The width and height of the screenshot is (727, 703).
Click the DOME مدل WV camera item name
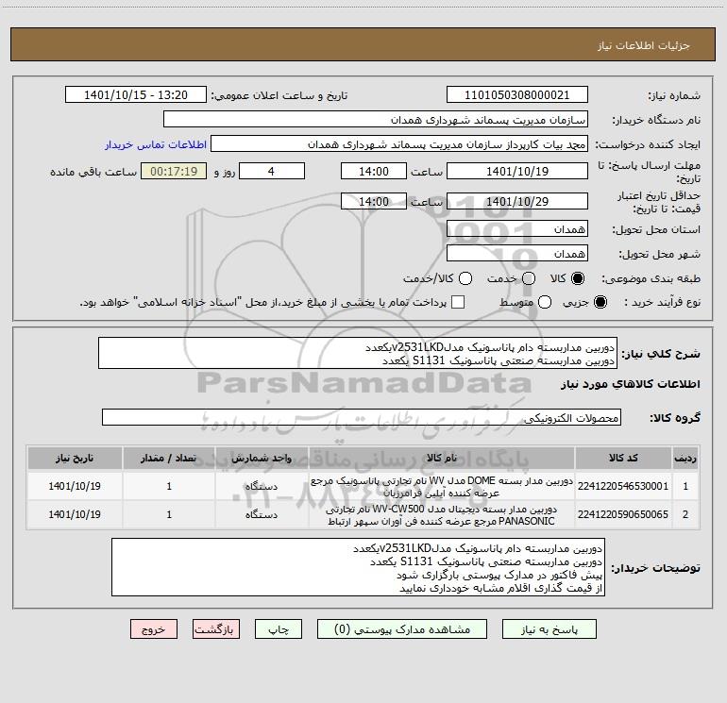[442, 487]
